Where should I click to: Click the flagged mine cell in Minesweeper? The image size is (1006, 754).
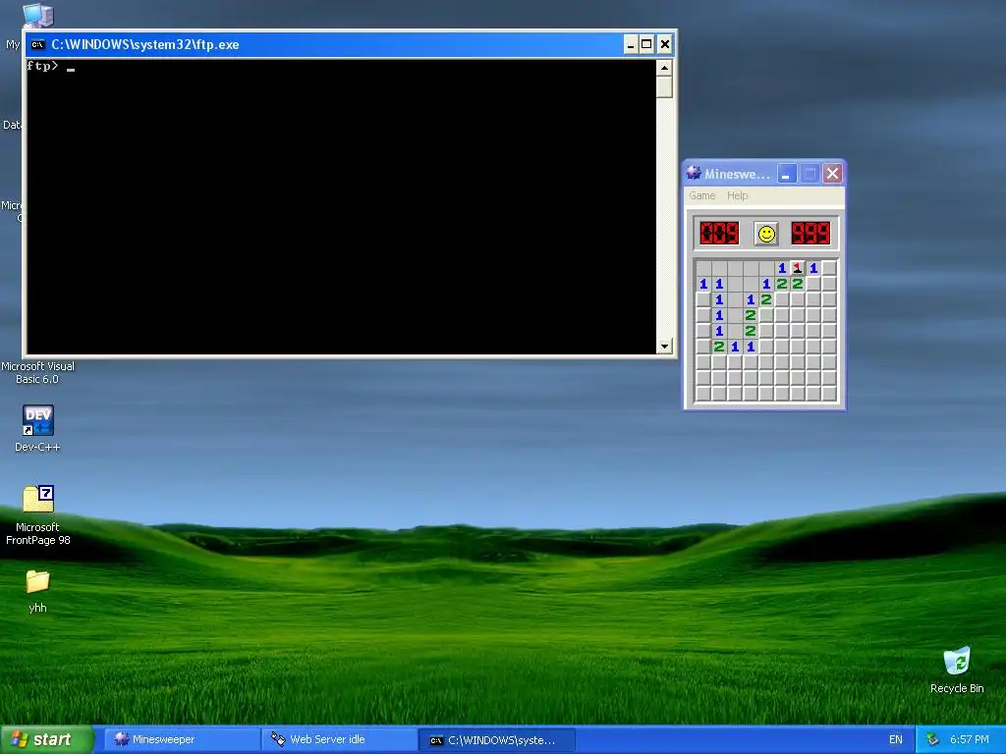tap(798, 268)
